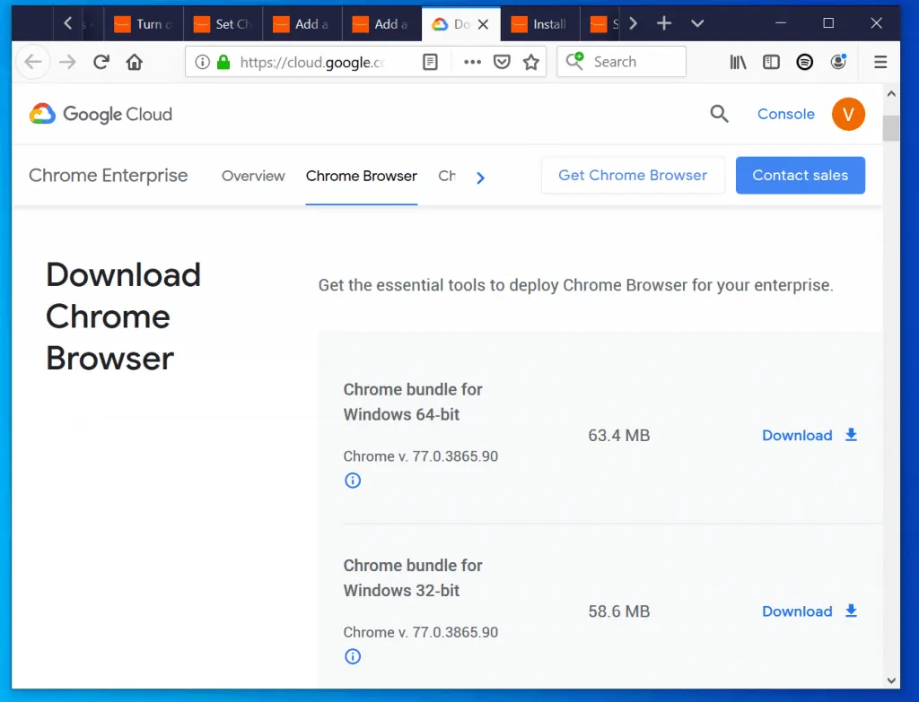This screenshot has width=919, height=702.
Task: Bookmark this page with the star
Action: click(530, 61)
